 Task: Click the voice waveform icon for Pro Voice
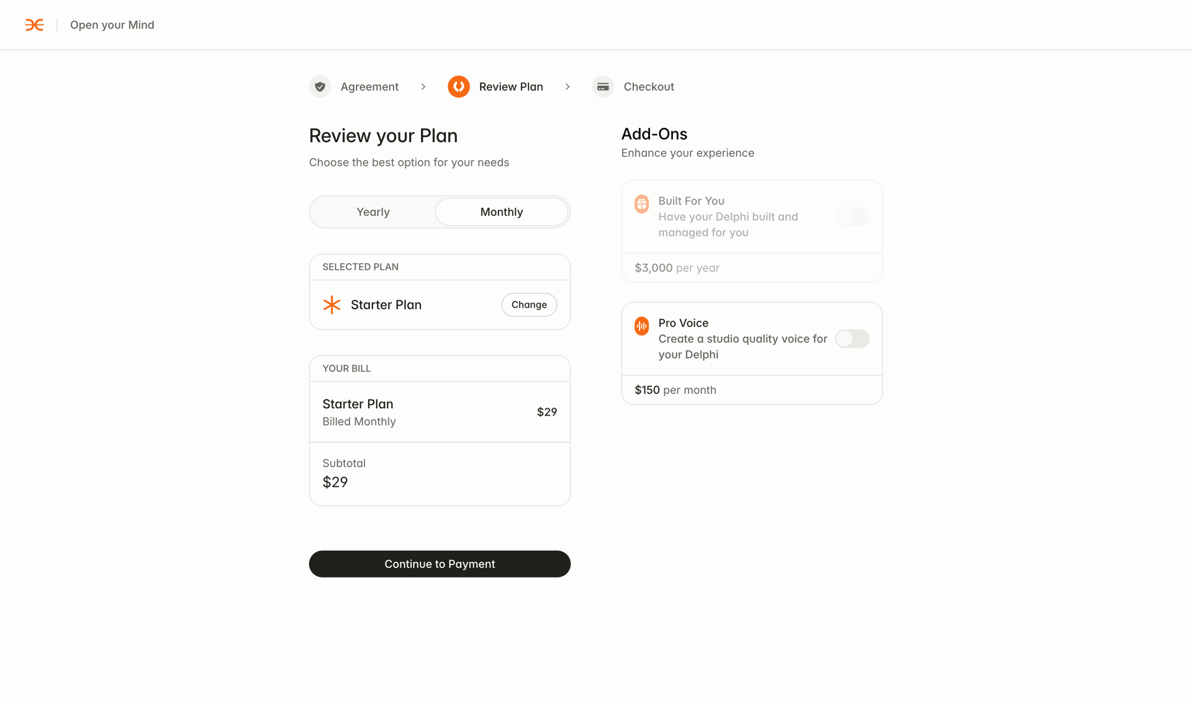[x=641, y=325]
